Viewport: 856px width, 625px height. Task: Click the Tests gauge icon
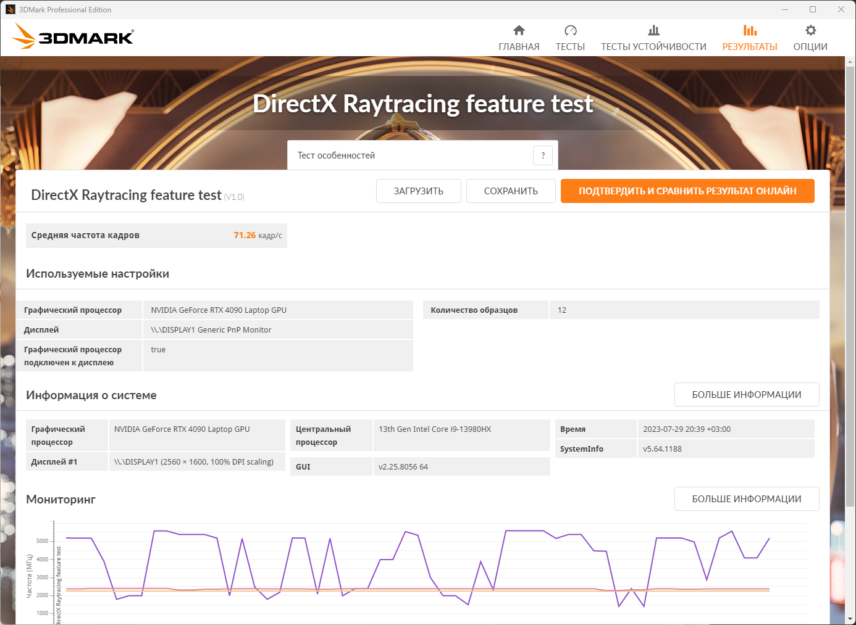pyautogui.click(x=570, y=30)
